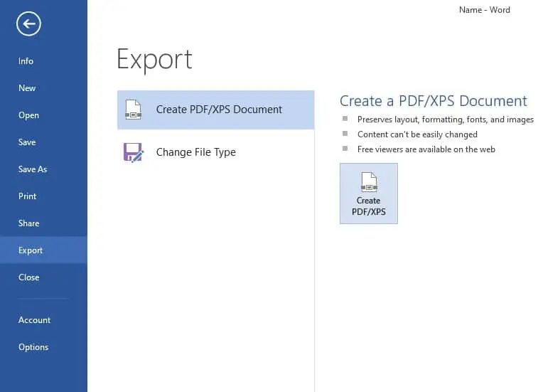
Task: Click the Create PDF/XPS button
Action: 369,194
